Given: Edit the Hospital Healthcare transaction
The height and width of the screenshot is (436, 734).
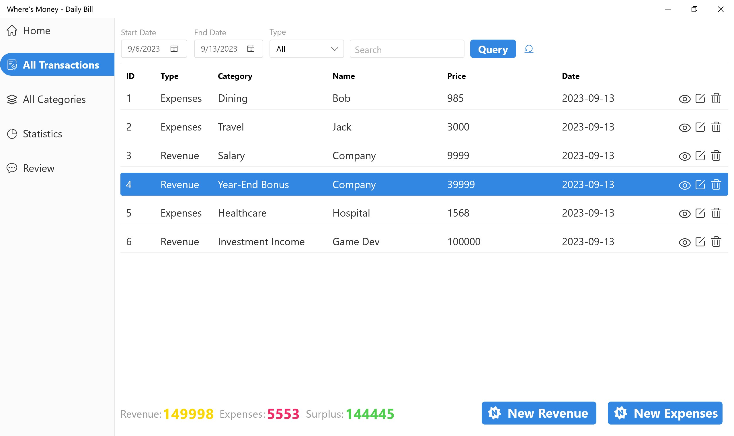Looking at the screenshot, I should (700, 213).
